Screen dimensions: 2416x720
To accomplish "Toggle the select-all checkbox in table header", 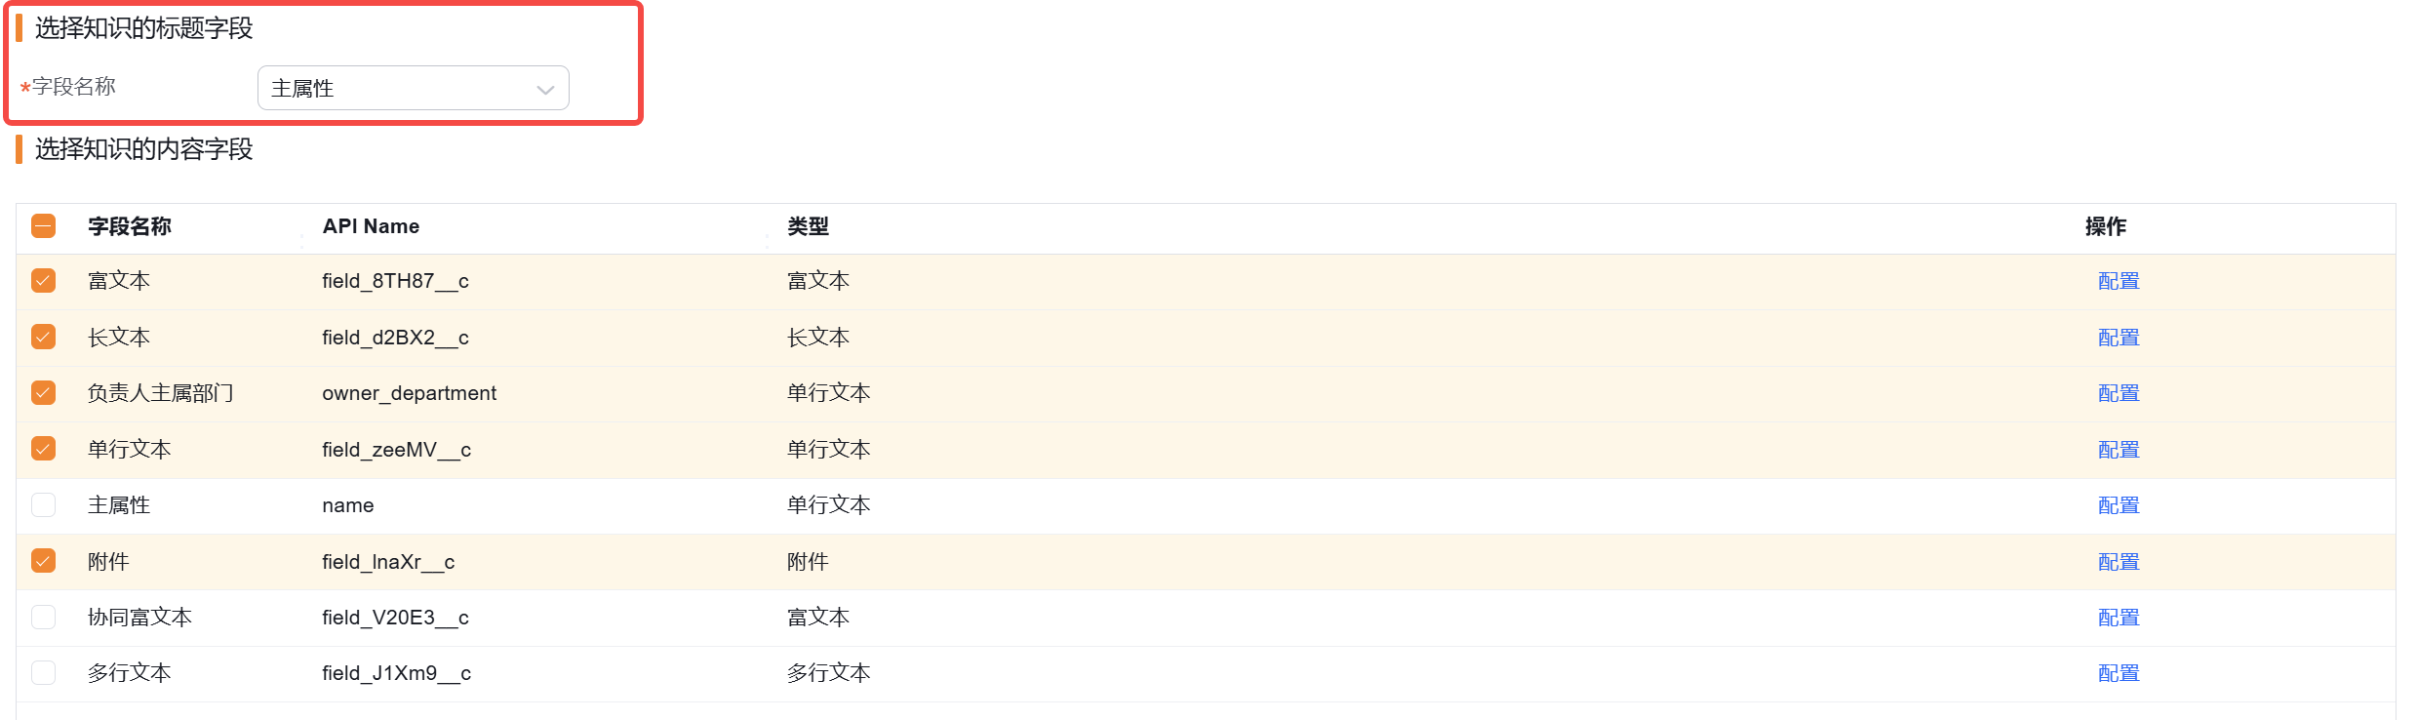I will [x=44, y=226].
